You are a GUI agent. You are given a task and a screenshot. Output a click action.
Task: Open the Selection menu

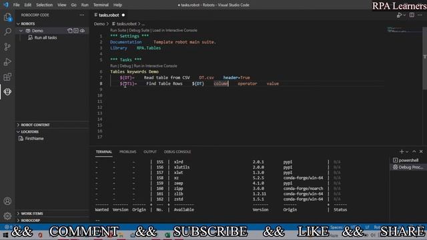[x=45, y=5]
